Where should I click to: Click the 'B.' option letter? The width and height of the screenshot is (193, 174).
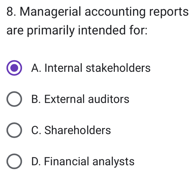[x=36, y=99]
